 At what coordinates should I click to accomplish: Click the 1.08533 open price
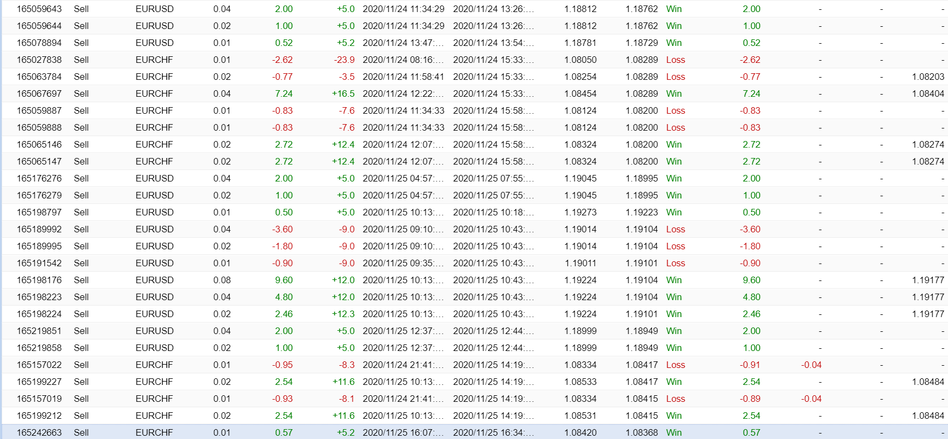pyautogui.click(x=581, y=382)
